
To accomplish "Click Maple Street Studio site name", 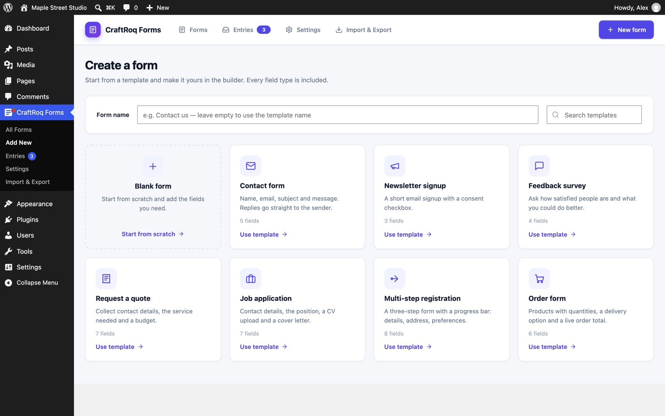I will coord(54,7).
